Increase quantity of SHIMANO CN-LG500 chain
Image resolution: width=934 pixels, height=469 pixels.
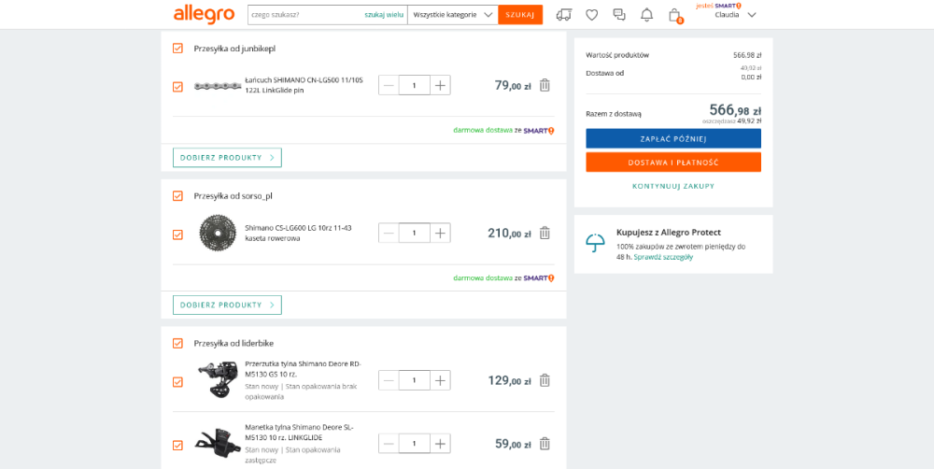coord(440,85)
